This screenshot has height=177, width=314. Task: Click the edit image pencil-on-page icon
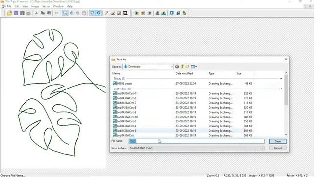tap(119, 13)
